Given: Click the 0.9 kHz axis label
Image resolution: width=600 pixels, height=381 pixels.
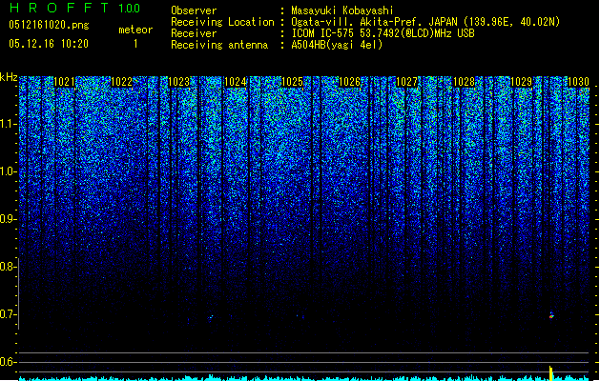Looking at the screenshot, I should [x=9, y=219].
